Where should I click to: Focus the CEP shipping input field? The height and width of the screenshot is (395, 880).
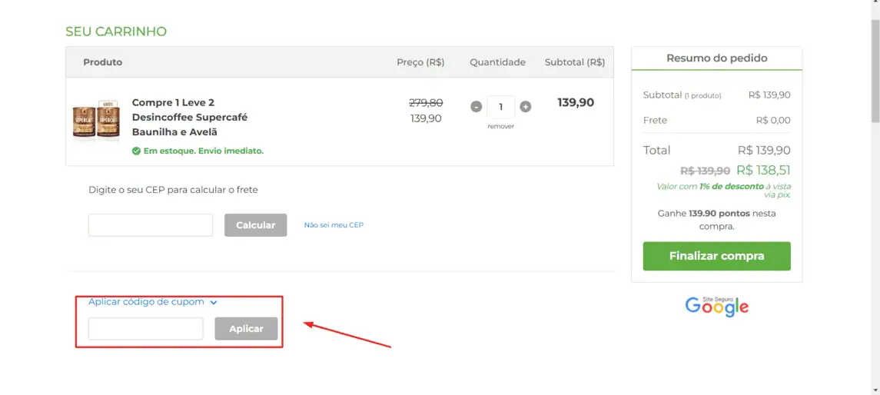[x=151, y=225]
